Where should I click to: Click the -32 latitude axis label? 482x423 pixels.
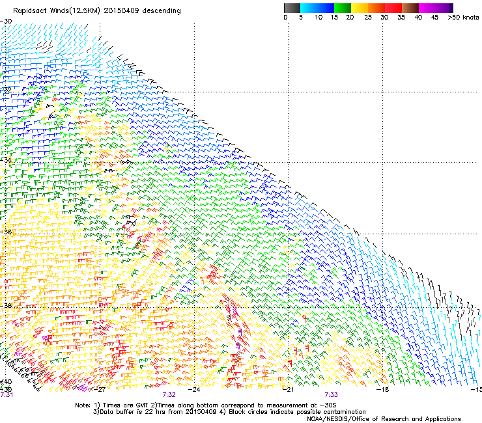(6, 90)
